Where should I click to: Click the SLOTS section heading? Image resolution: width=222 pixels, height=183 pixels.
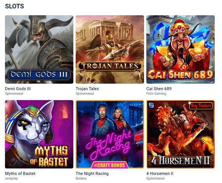(x=15, y=6)
